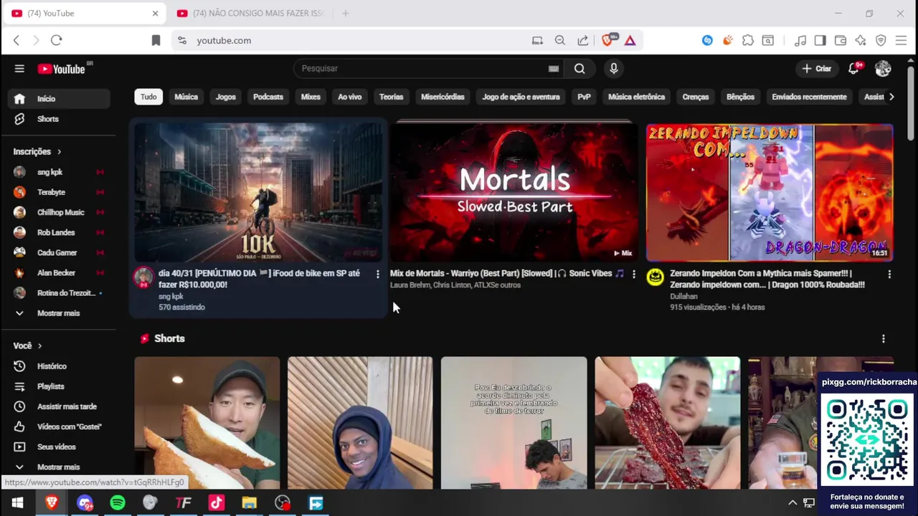Open the Zerando Impeldown video thumbnail

tap(770, 193)
